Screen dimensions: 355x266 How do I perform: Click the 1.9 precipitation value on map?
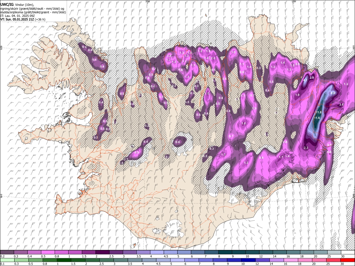click(297, 95)
